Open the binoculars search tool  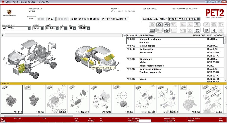(167, 25)
